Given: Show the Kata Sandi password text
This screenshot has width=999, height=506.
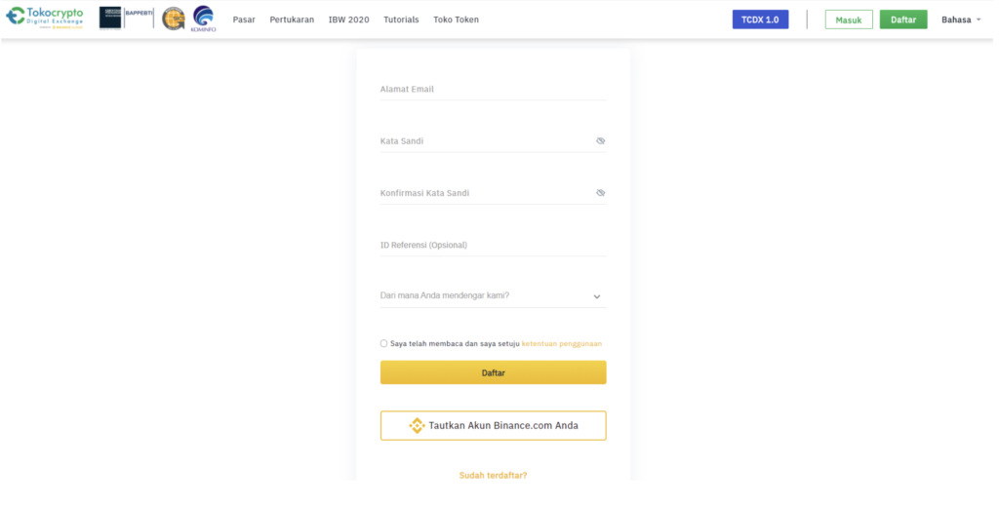Looking at the screenshot, I should pos(601,141).
